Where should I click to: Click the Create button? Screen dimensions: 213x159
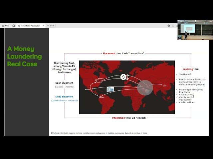click(51, 26)
